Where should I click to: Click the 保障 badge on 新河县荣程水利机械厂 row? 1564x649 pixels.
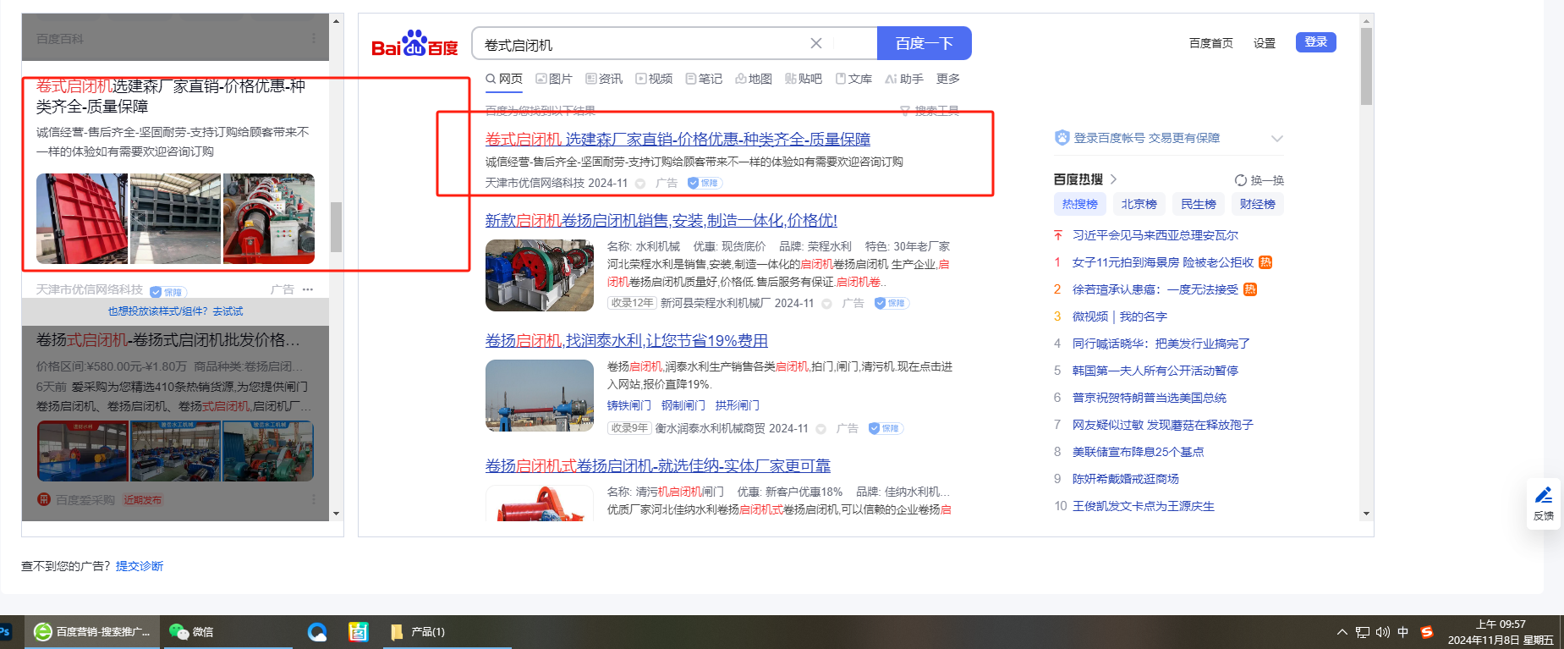(x=892, y=303)
